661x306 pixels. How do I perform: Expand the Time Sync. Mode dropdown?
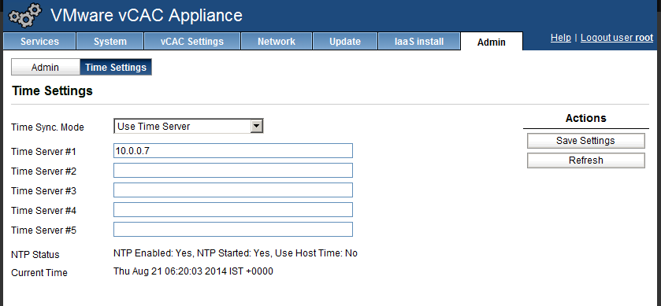click(188, 126)
